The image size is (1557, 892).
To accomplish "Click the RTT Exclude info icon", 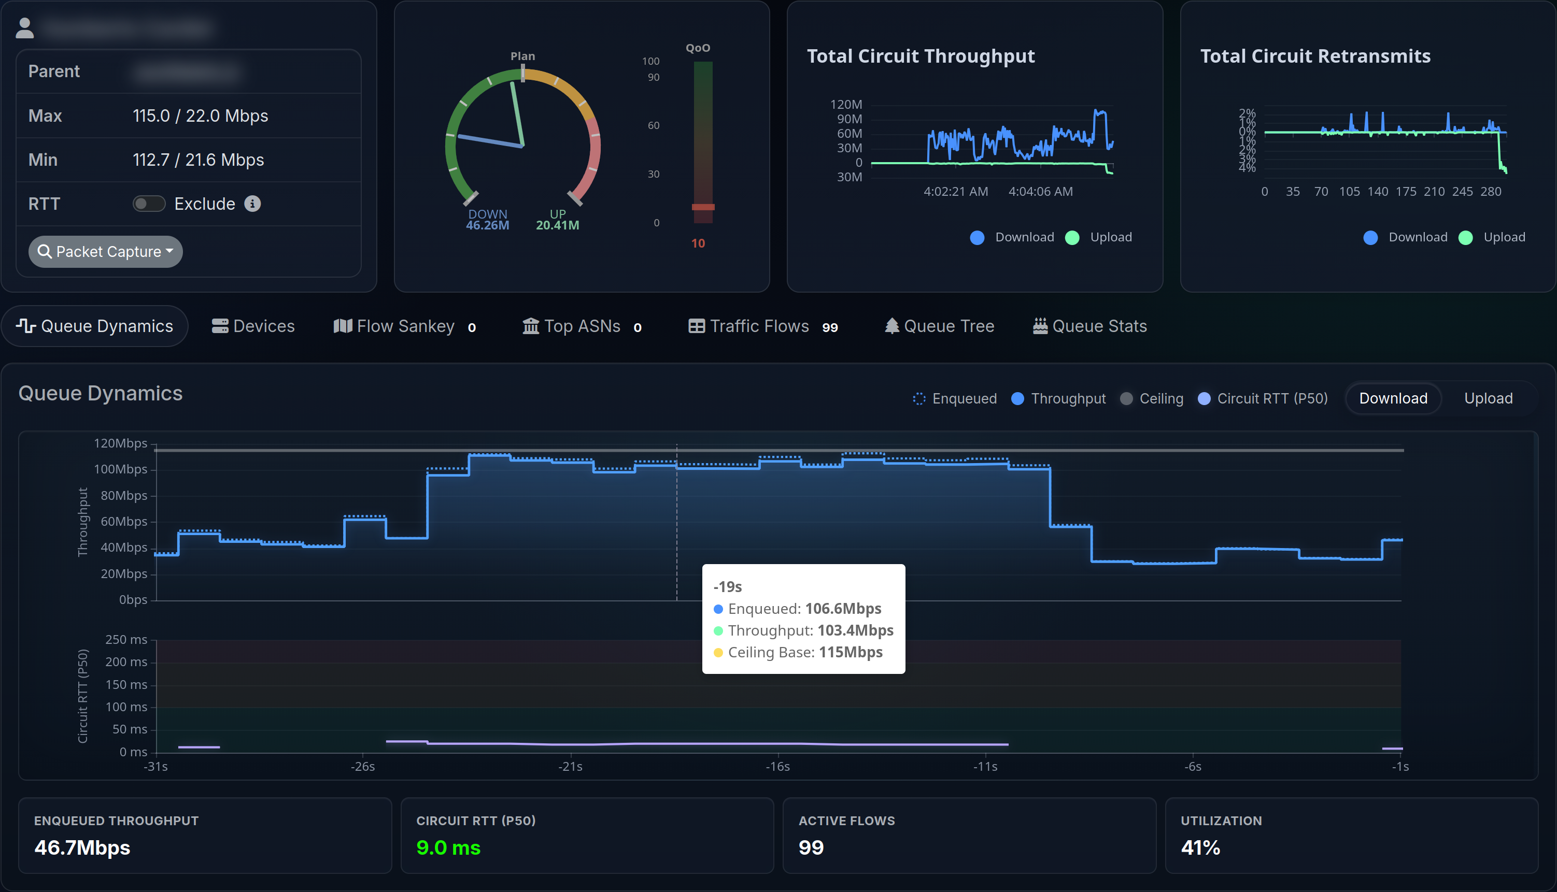I will coord(252,204).
